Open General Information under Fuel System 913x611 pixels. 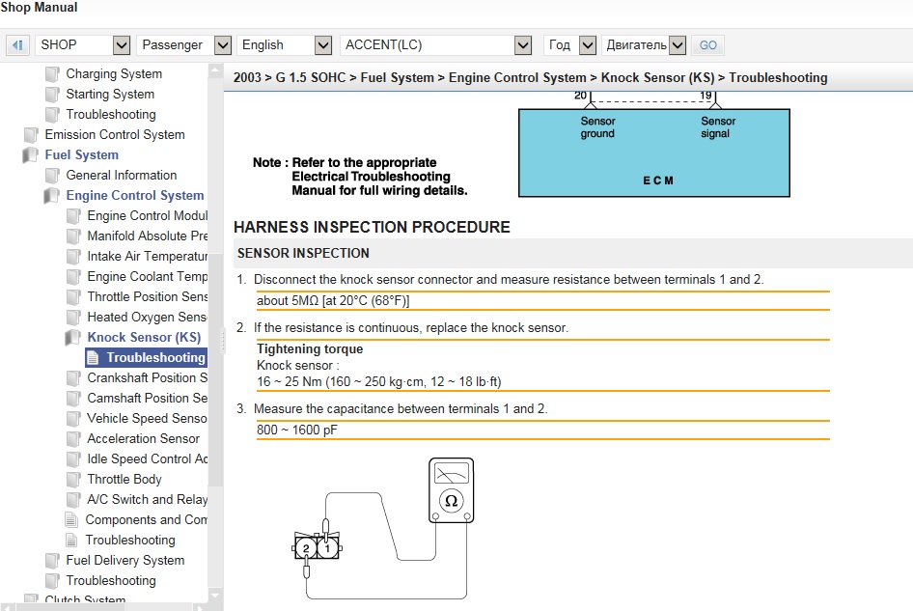(122, 176)
